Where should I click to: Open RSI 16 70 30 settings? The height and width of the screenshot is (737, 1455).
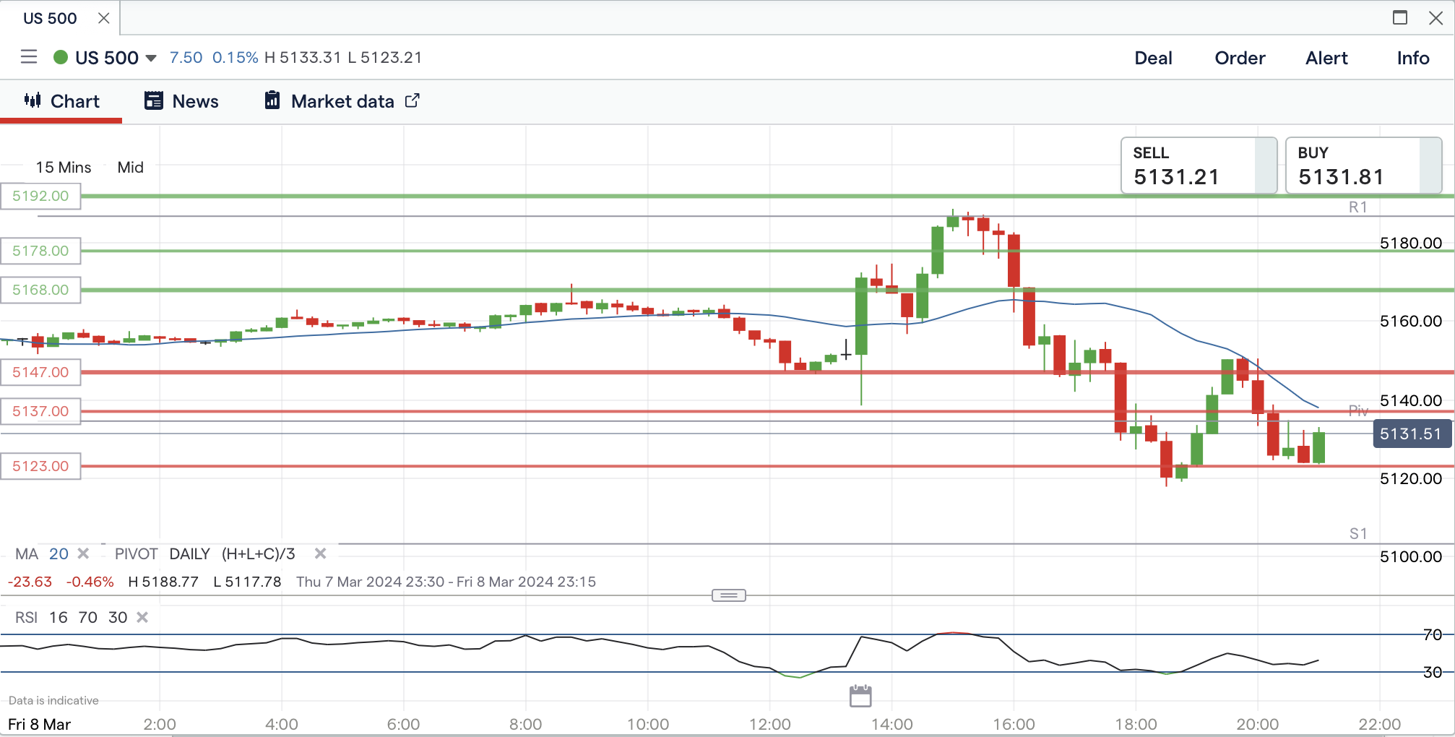tap(71, 617)
